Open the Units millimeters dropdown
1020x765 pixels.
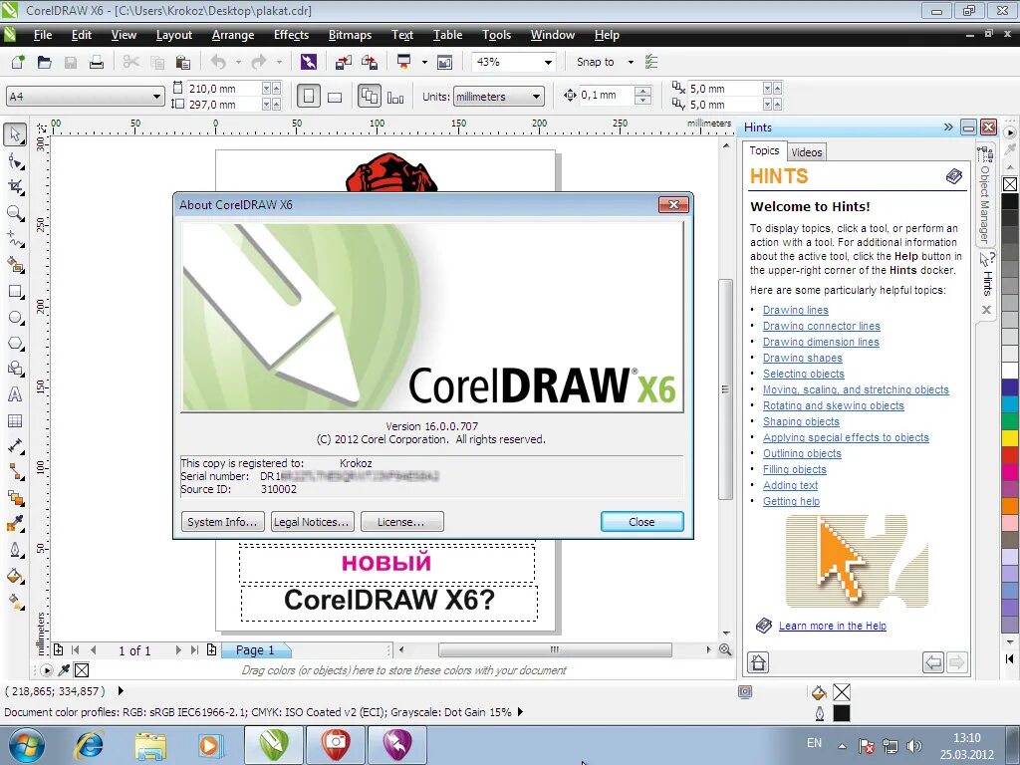[536, 97]
